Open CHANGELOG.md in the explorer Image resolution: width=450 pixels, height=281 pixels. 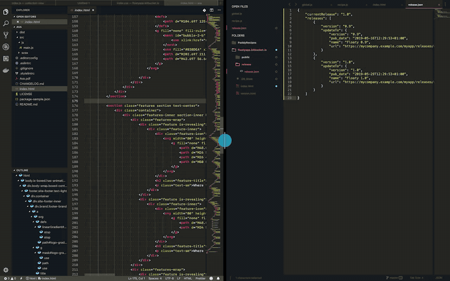[x=32, y=84]
